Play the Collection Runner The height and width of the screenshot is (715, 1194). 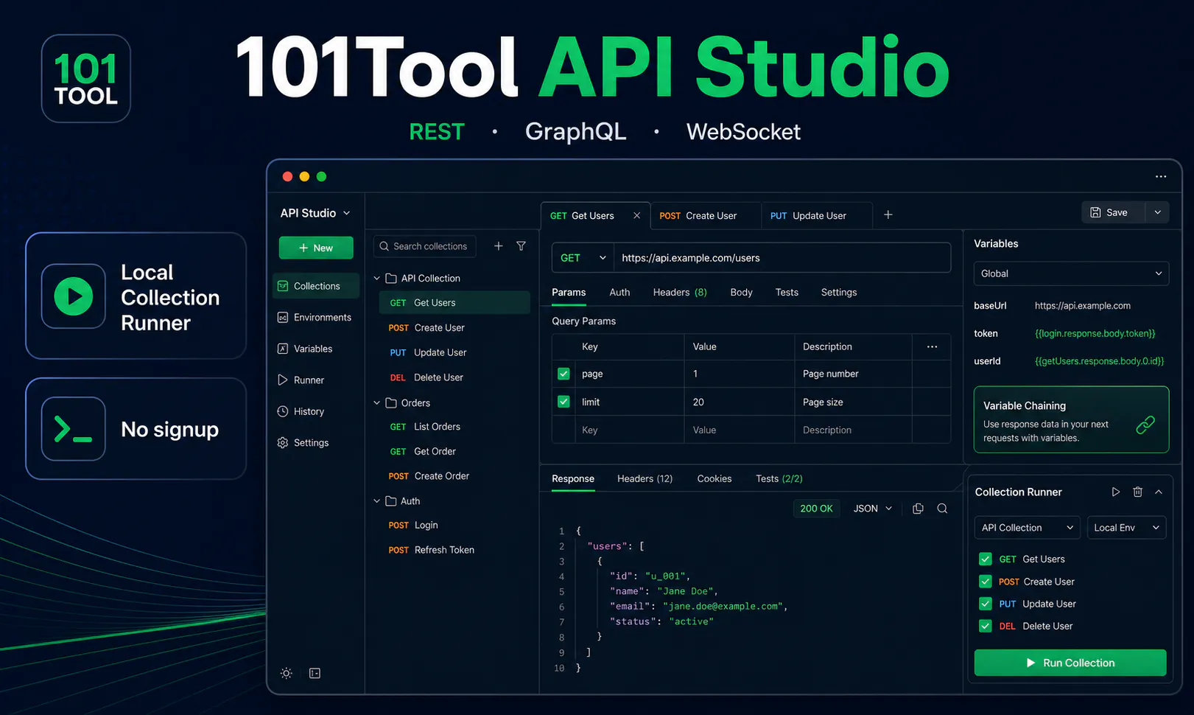point(1116,492)
